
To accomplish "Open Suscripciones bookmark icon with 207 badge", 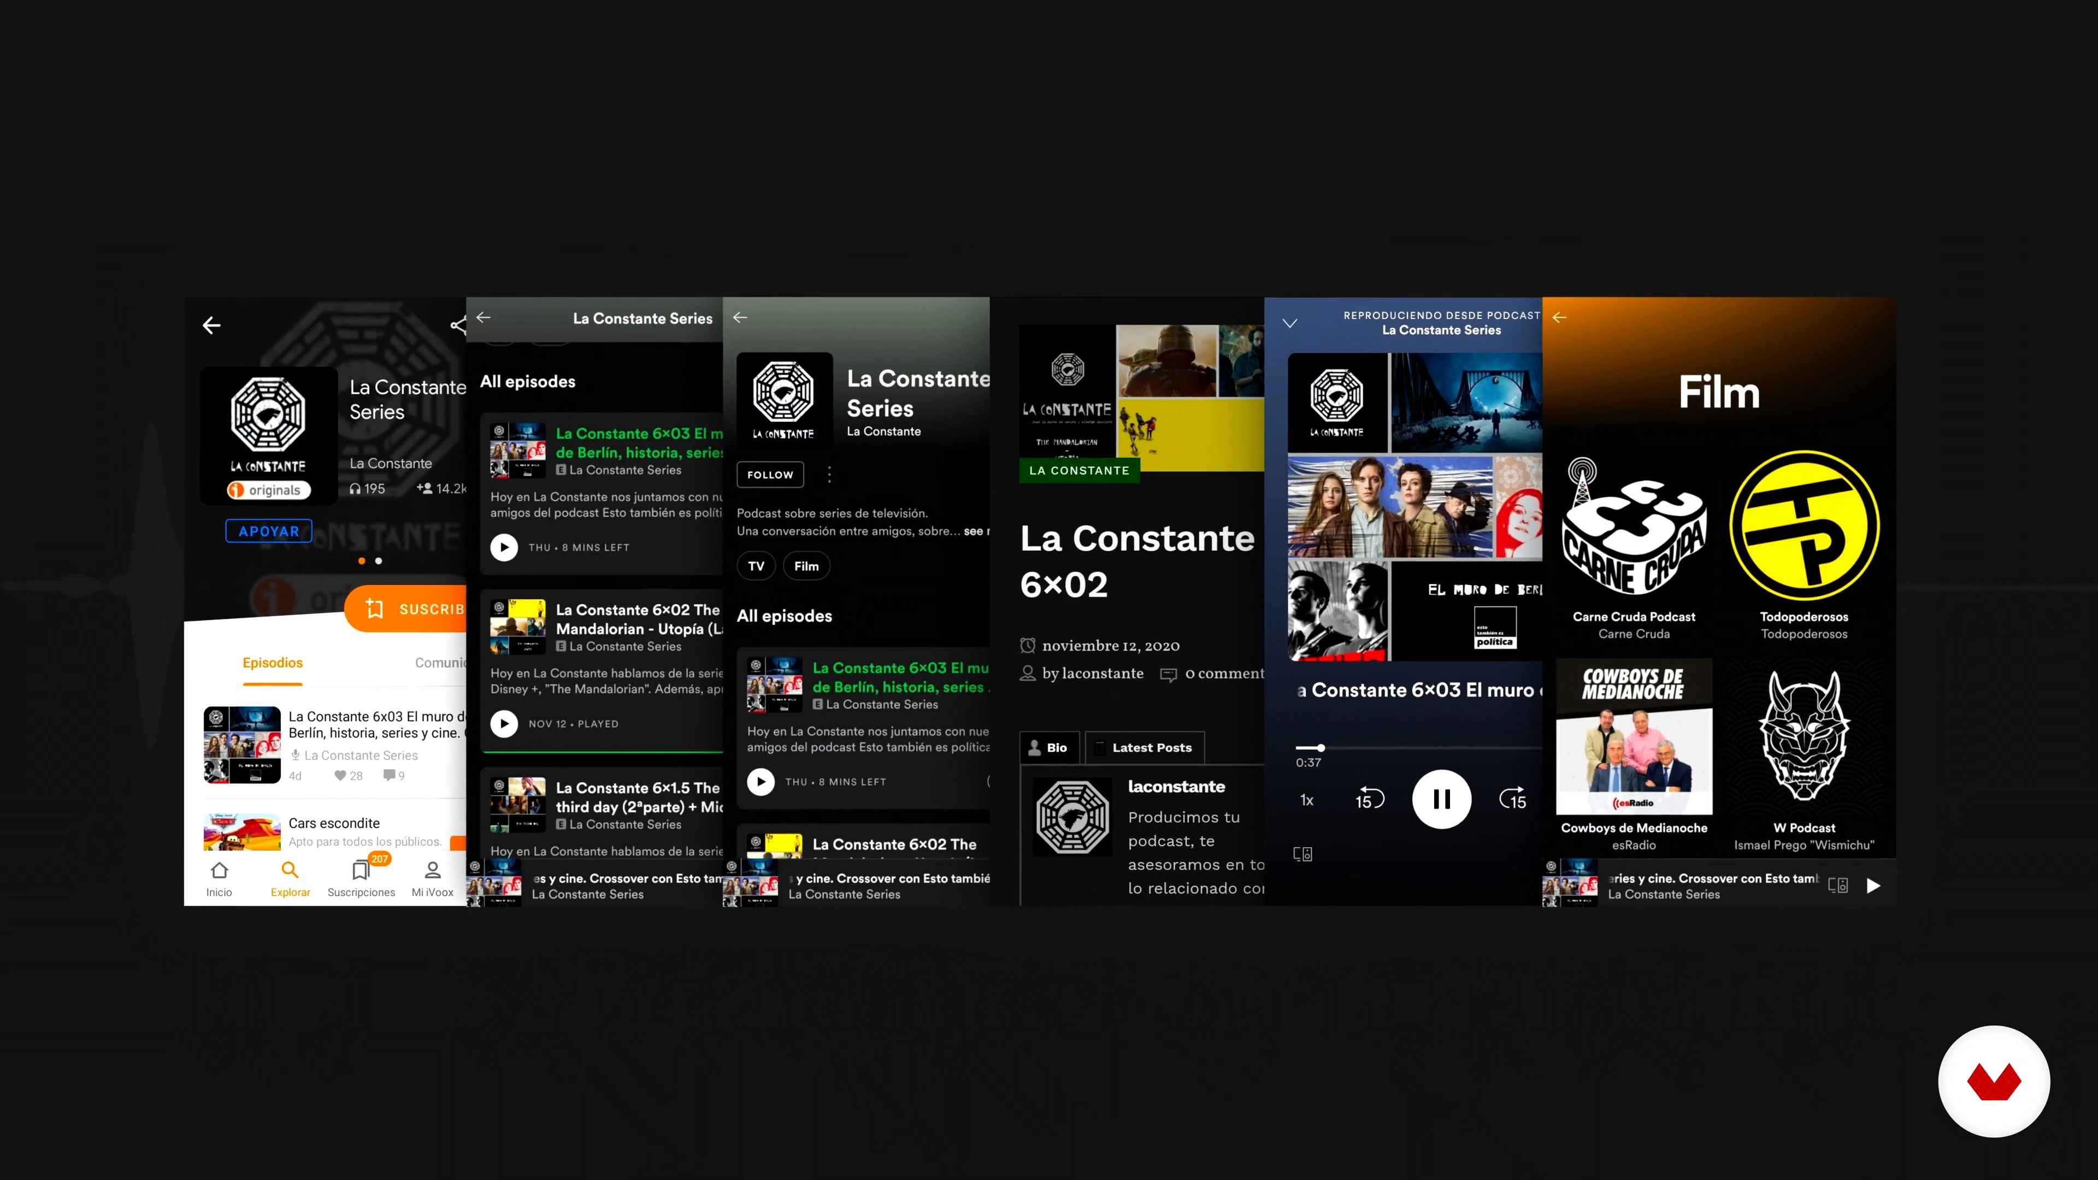I will (x=361, y=871).
